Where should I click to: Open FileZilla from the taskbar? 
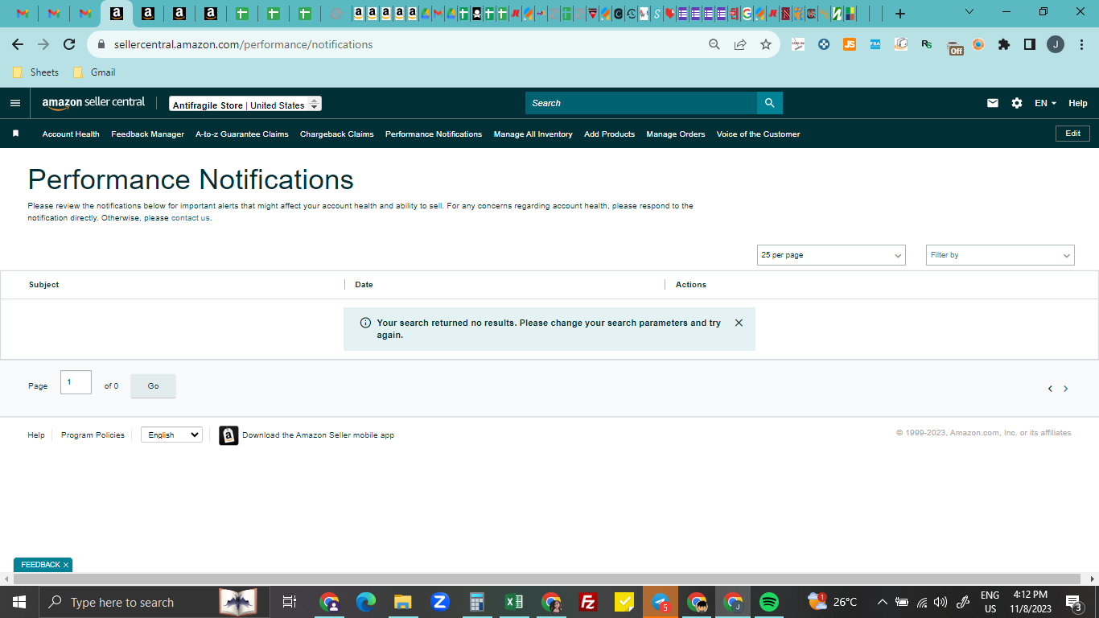[x=588, y=602]
